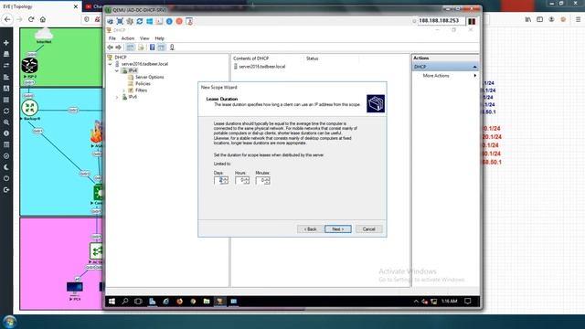
Task: Click the networks arrows icon in EVE sidebar
Action: point(6,65)
